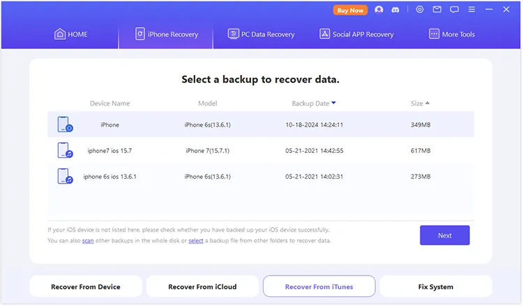Choose Recover From iTunes mode

pos(319,287)
